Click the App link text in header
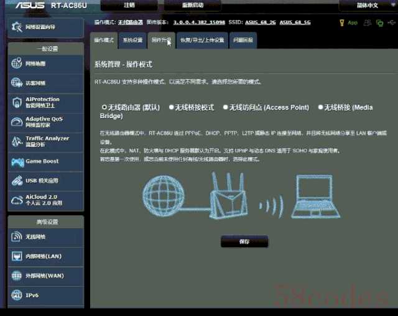Screen dimensions: 398x316 [353, 22]
